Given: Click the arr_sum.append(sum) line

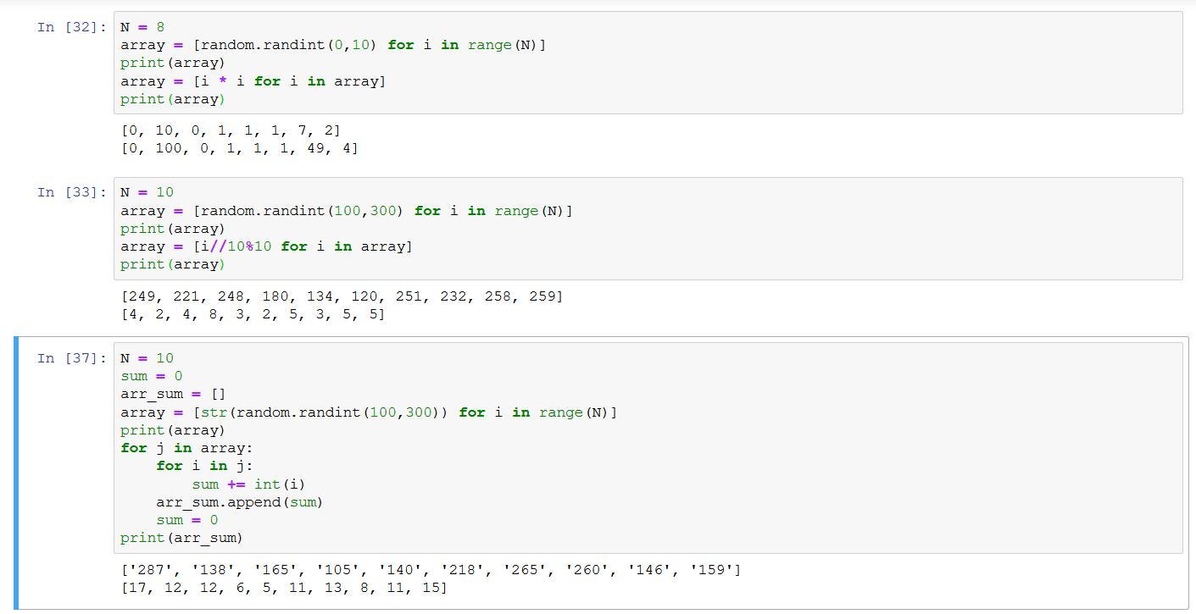Looking at the screenshot, I should coord(239,502).
